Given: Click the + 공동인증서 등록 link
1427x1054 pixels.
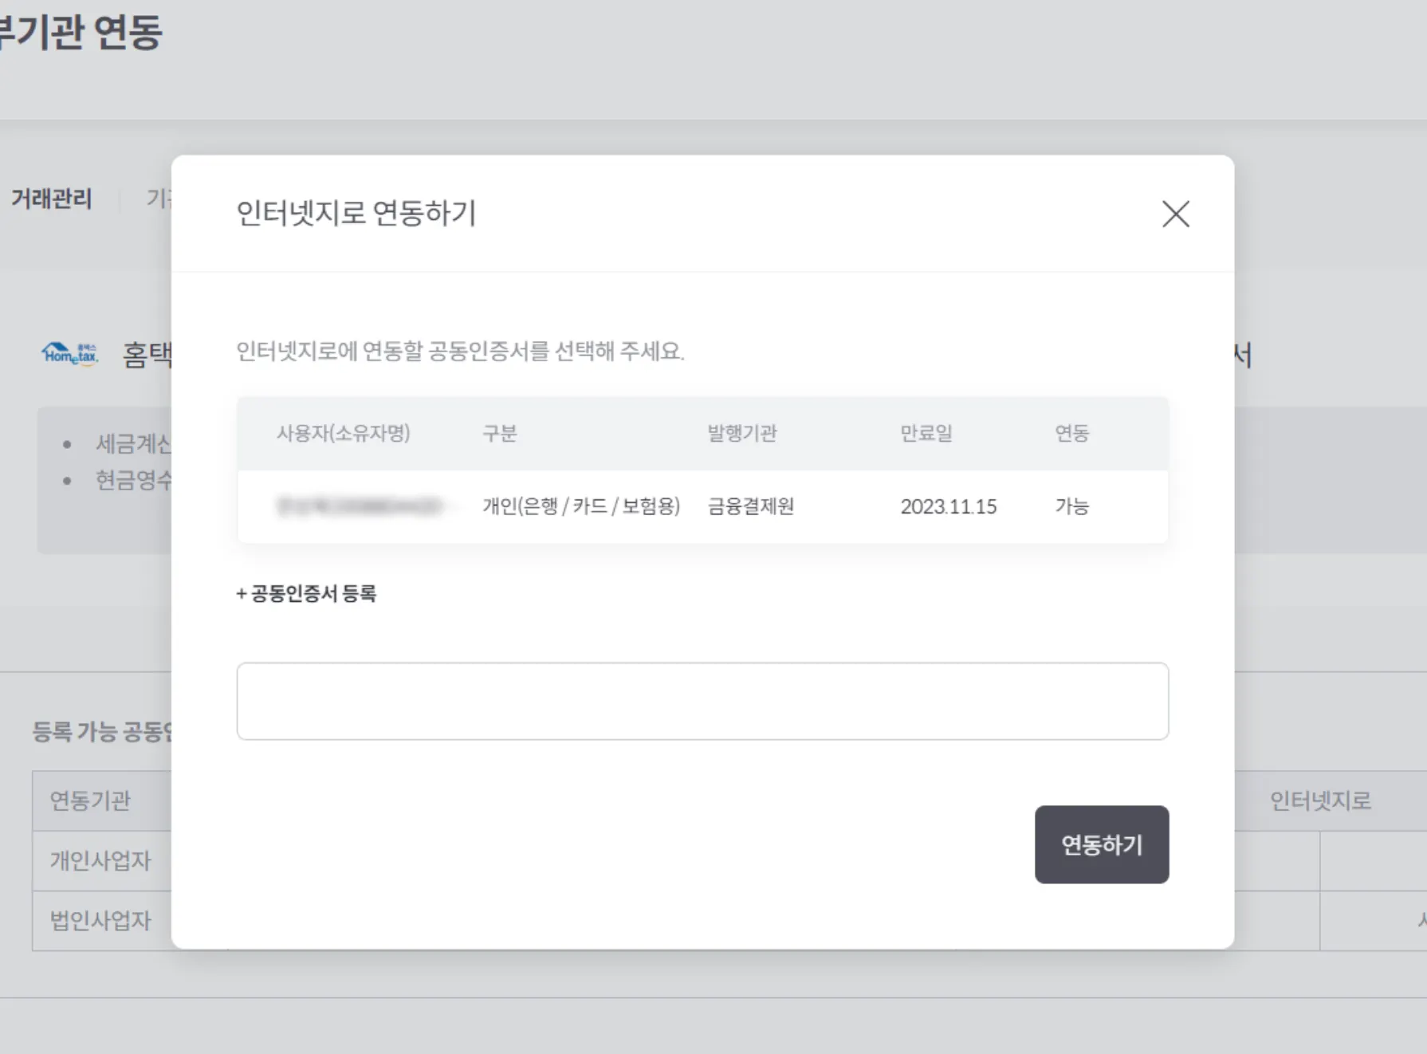Looking at the screenshot, I should (306, 593).
